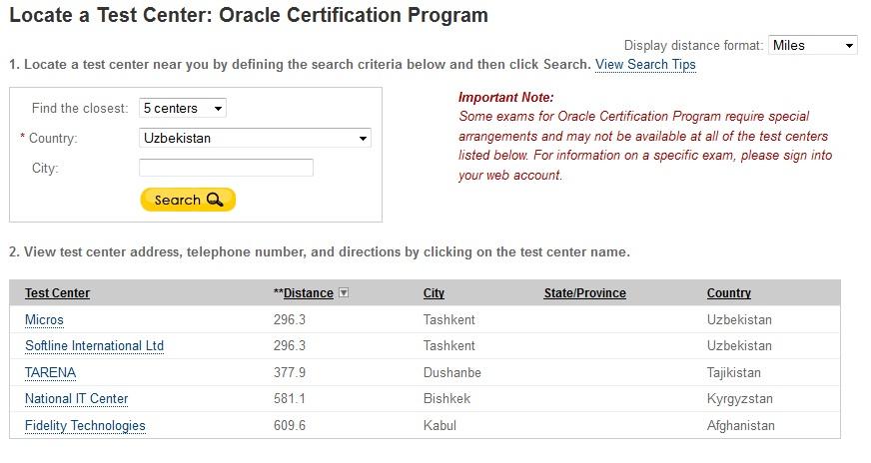871x463 pixels.
Task: Sort by the City column header
Action: click(434, 293)
